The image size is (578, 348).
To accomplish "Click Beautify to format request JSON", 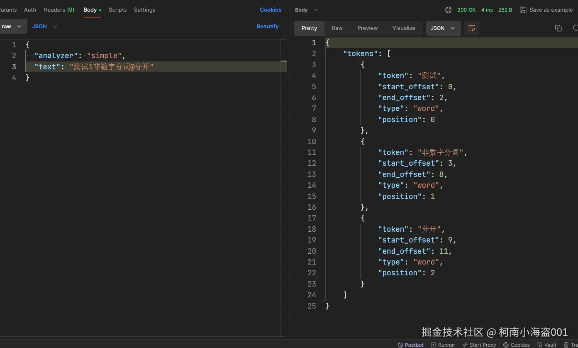I will [268, 26].
